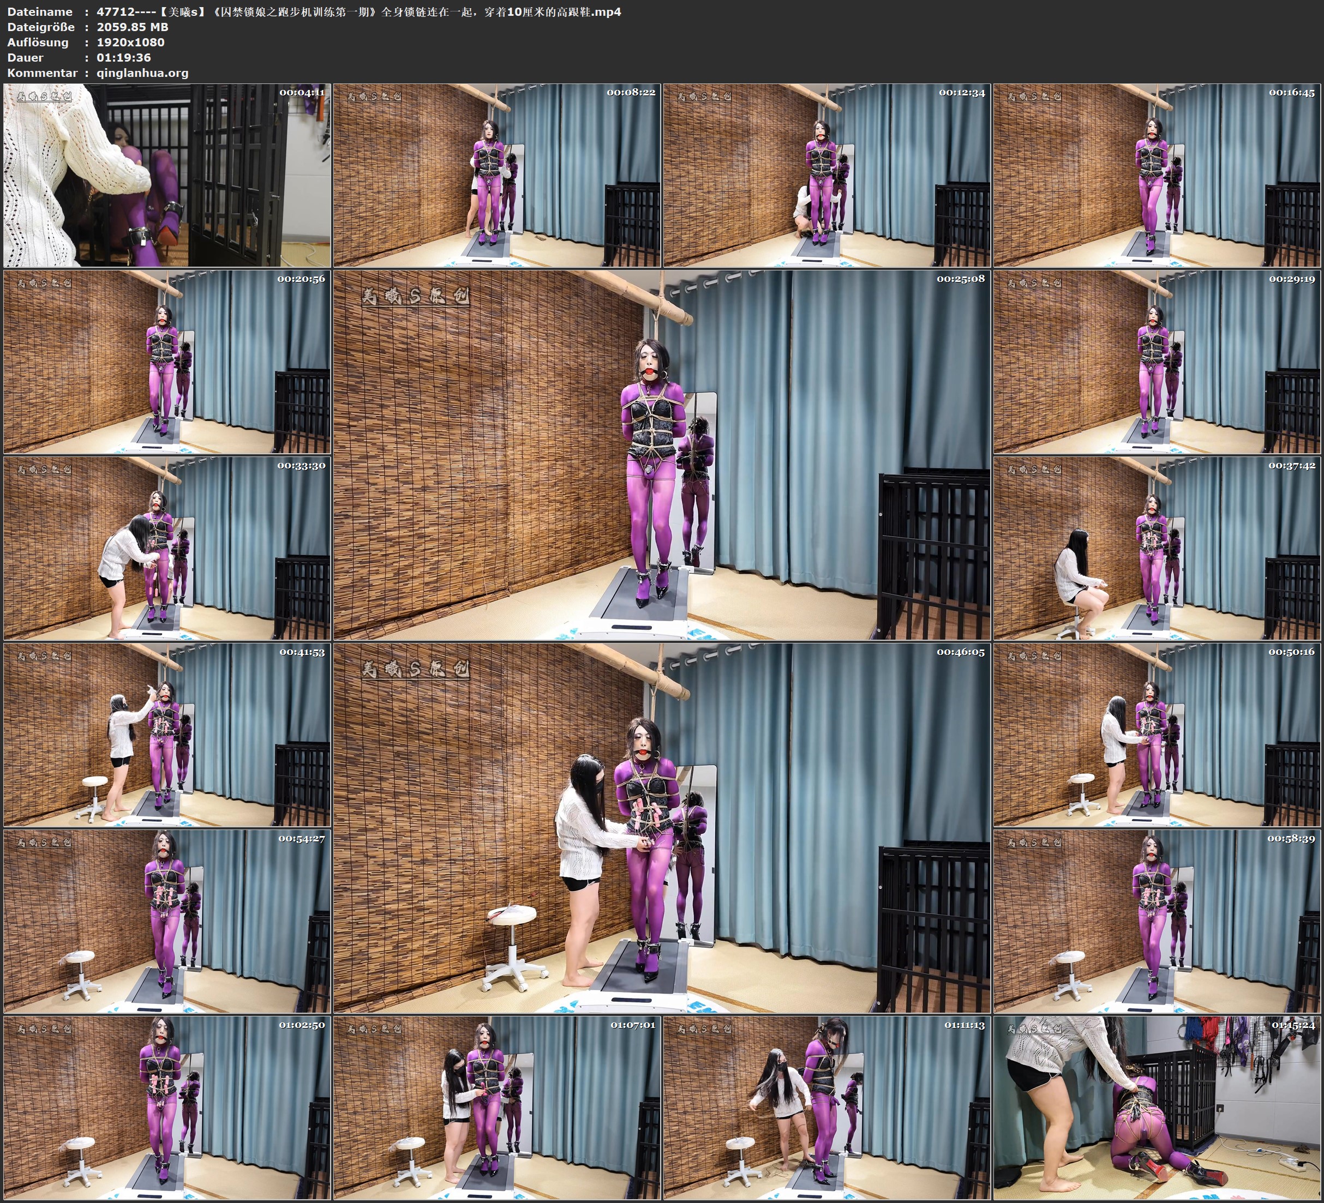This screenshot has width=1324, height=1203.
Task: Select the large 00:25:08 thumbnail
Action: pyautogui.click(x=661, y=454)
